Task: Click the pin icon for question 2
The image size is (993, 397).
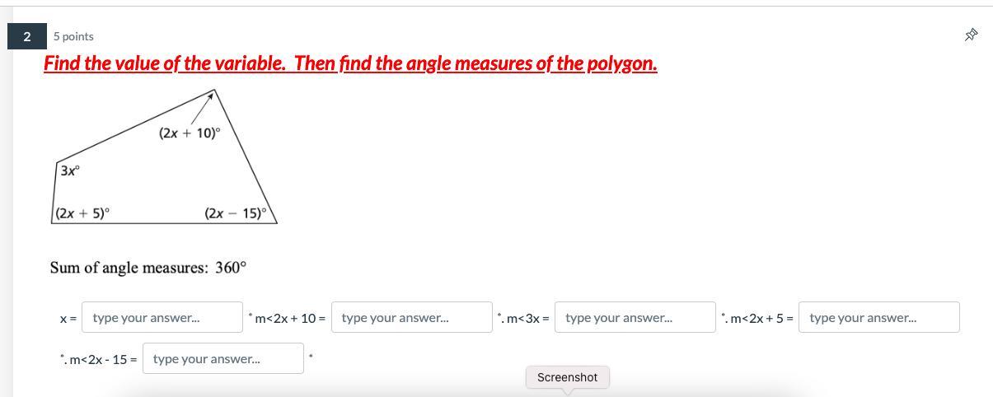Action: pyautogui.click(x=971, y=35)
